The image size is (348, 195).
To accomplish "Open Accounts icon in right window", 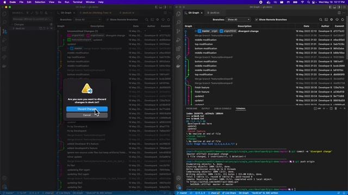I will [x=178, y=178].
